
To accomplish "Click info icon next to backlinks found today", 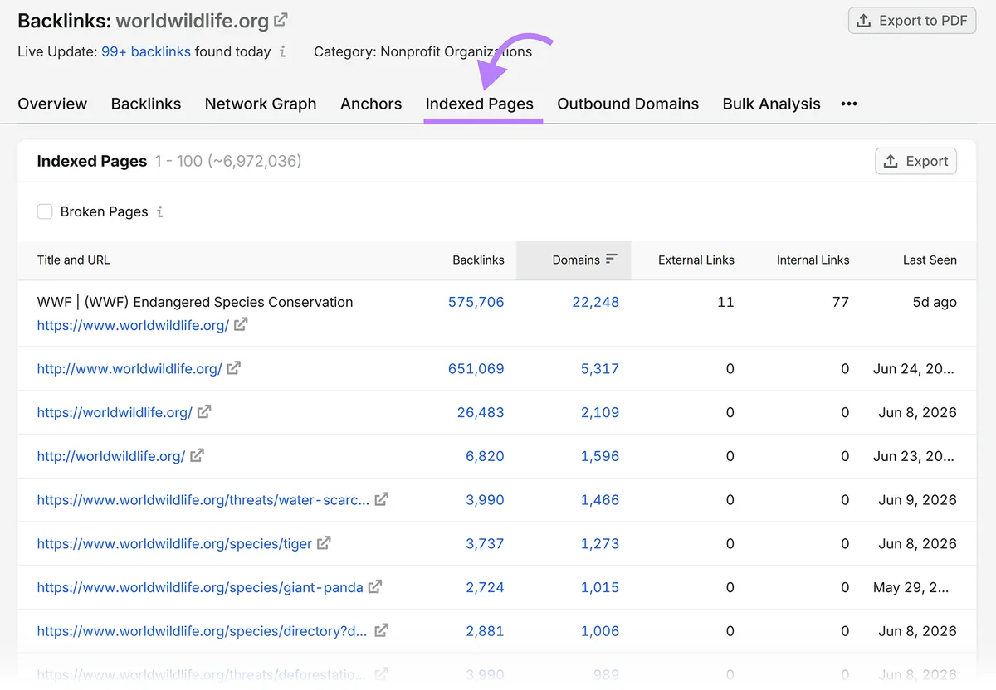I will click(283, 51).
